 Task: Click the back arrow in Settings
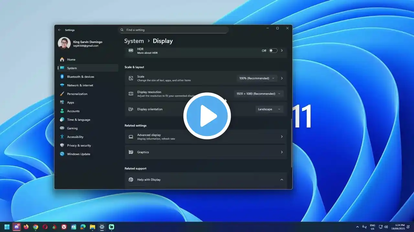[60, 30]
